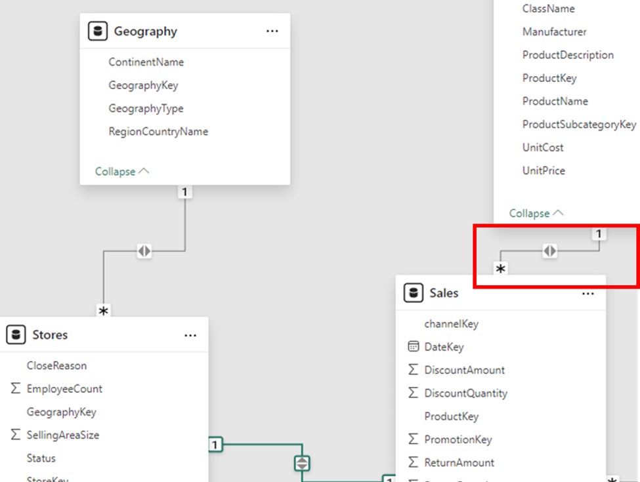Select the Manufacturer field

tap(554, 32)
